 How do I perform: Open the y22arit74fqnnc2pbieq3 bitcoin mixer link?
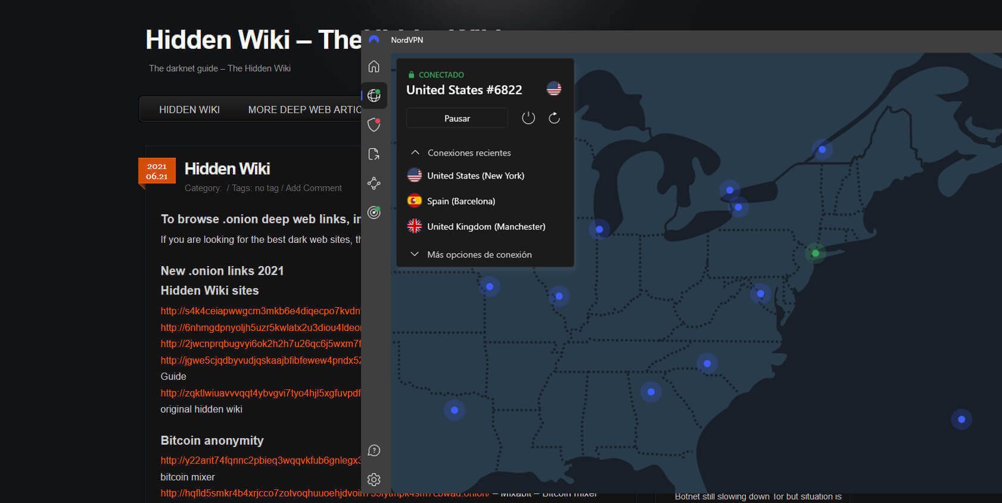pos(260,460)
